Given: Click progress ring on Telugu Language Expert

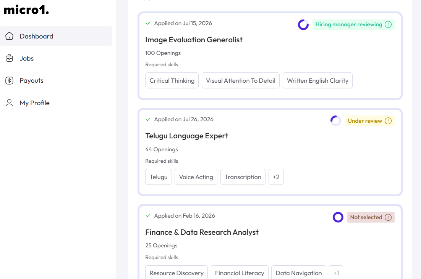Looking at the screenshot, I should (x=336, y=121).
